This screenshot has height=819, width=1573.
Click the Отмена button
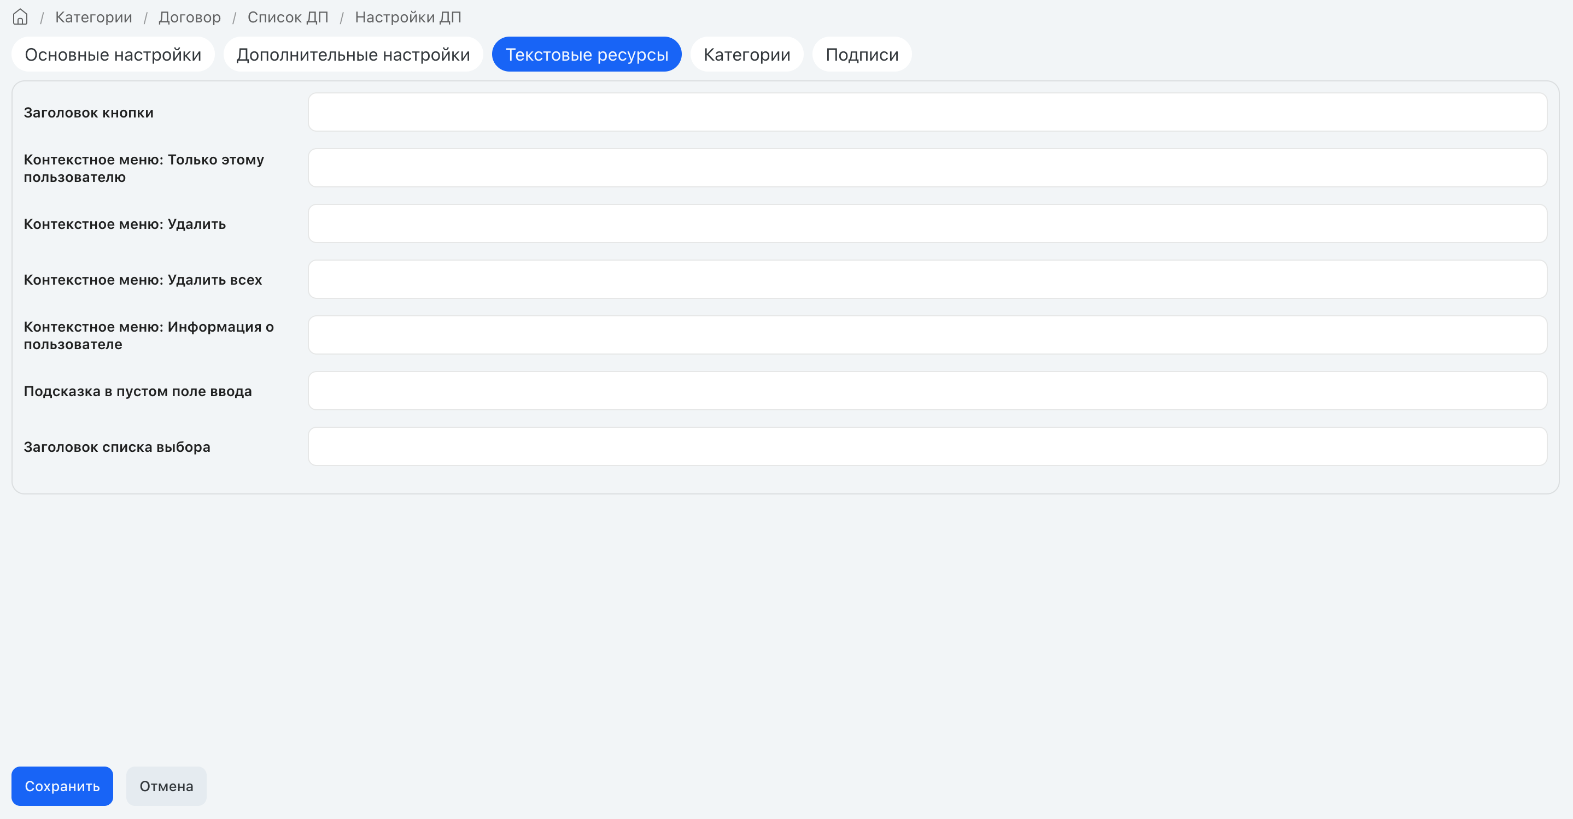coord(166,786)
